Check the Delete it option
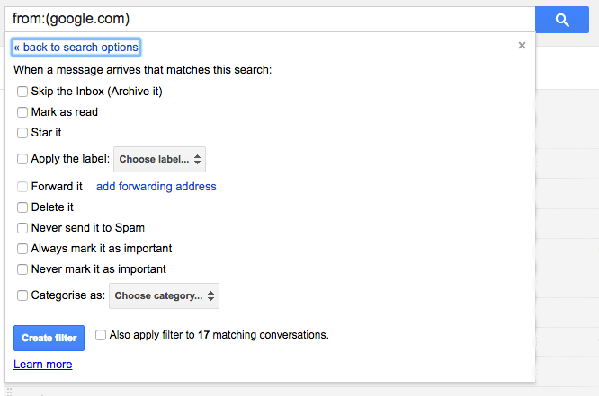 click(x=22, y=207)
